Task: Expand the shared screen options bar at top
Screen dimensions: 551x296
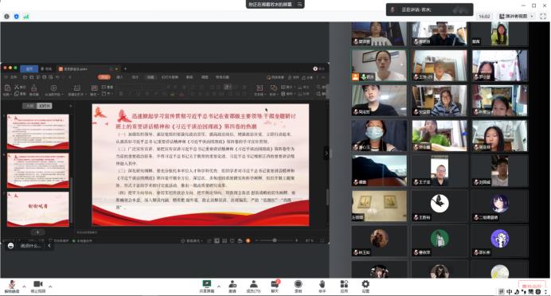Action: point(299,4)
